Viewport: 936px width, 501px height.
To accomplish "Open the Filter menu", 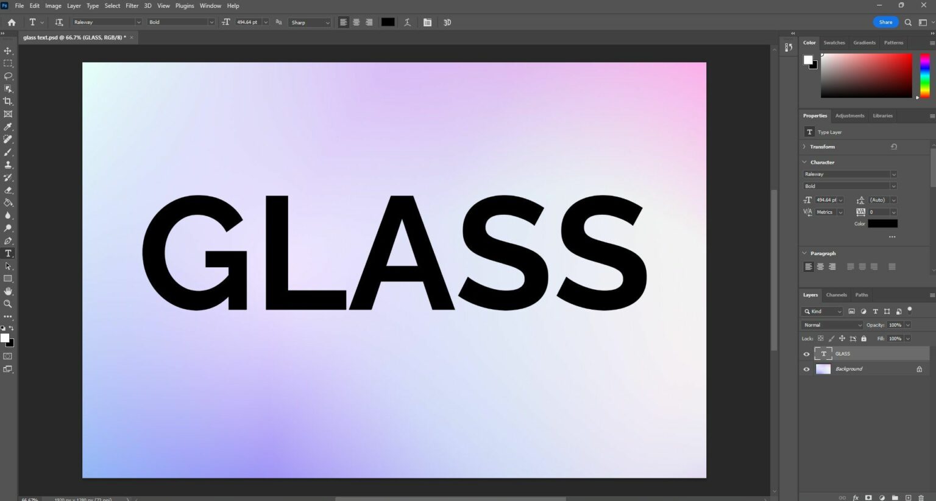I will tap(132, 5).
